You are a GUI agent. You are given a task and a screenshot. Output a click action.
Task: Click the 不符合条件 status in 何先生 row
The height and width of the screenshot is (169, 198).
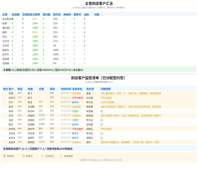click(78, 98)
